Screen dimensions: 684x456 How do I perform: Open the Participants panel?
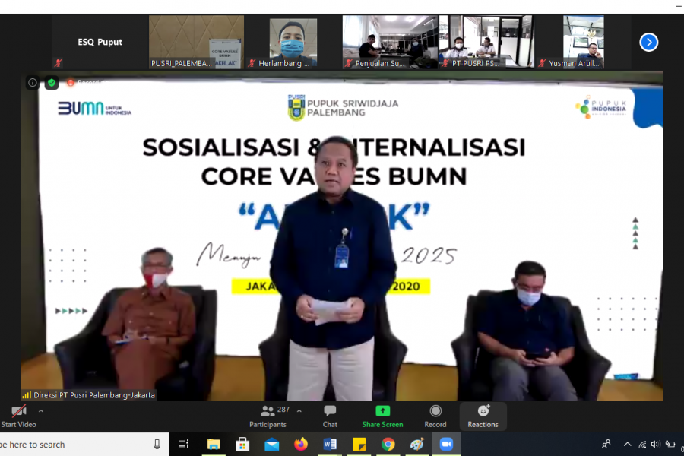click(268, 415)
